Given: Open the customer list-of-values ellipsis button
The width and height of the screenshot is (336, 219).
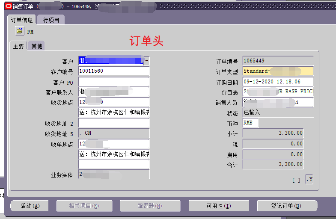Looking at the screenshot, I should (146, 61).
